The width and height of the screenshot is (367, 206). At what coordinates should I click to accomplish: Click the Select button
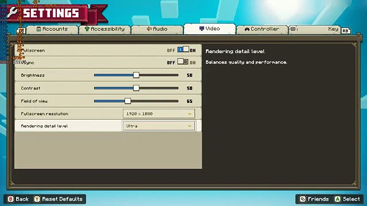pyautogui.click(x=348, y=199)
